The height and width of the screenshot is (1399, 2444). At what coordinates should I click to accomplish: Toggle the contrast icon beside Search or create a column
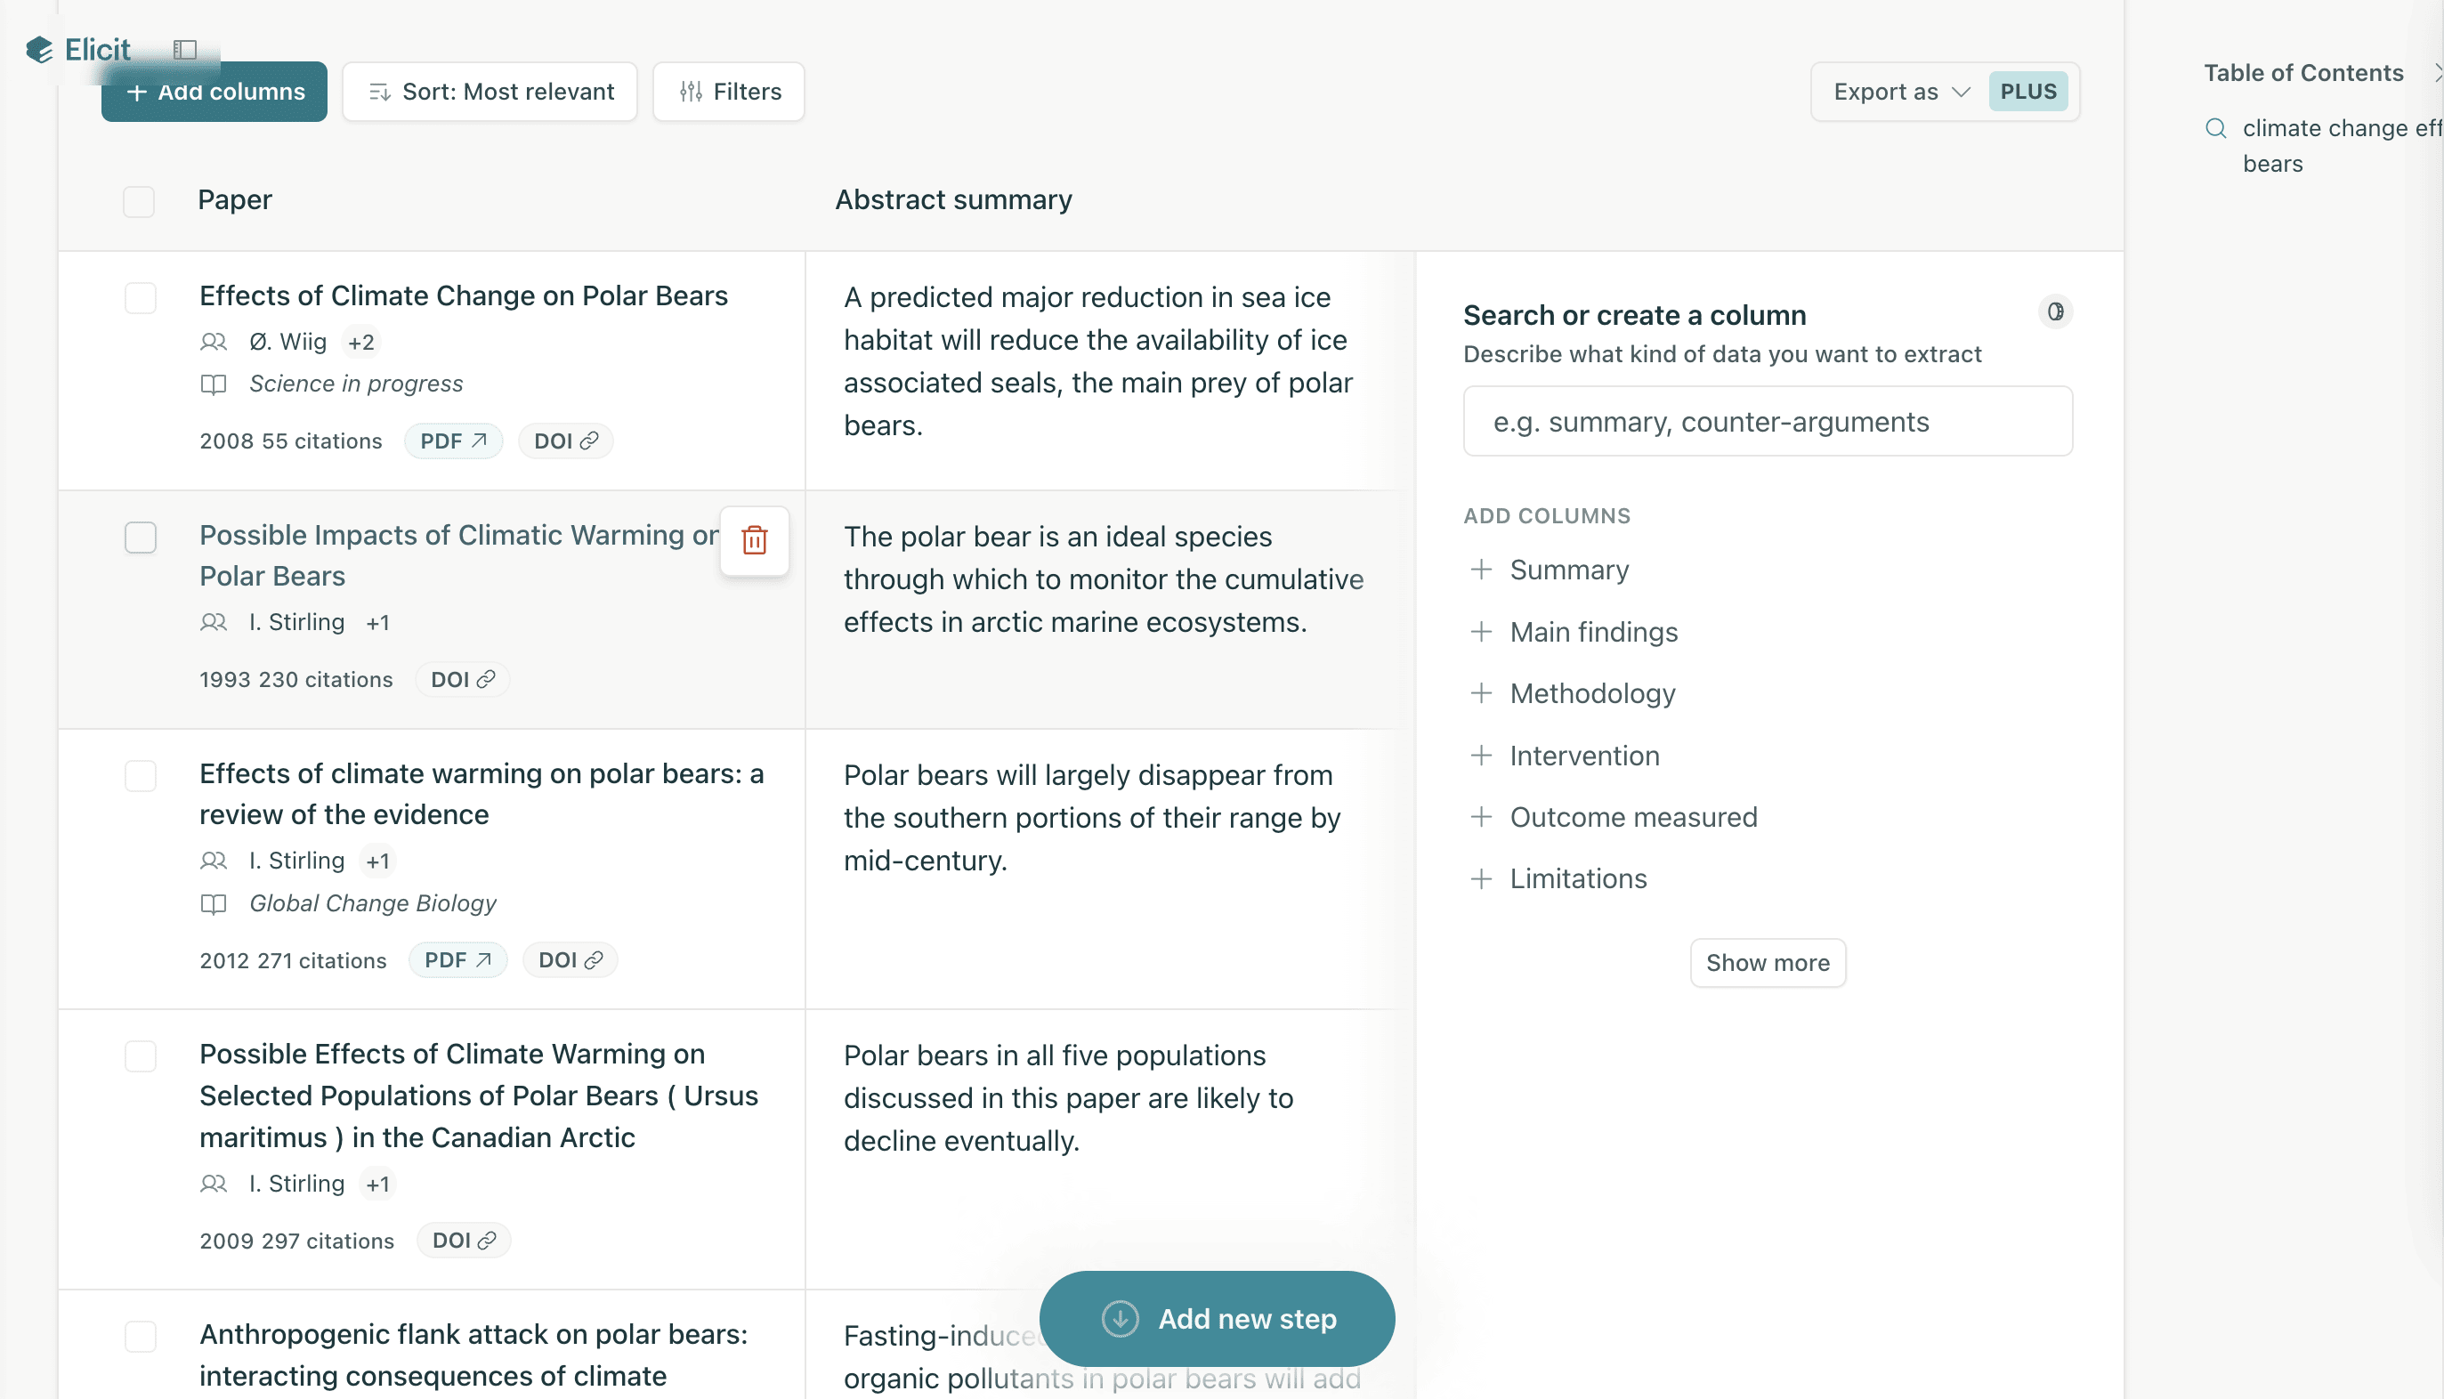[2056, 311]
